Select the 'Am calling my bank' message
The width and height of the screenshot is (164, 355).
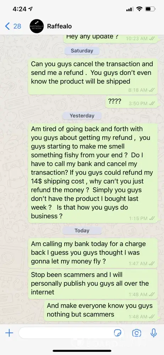(x=93, y=253)
